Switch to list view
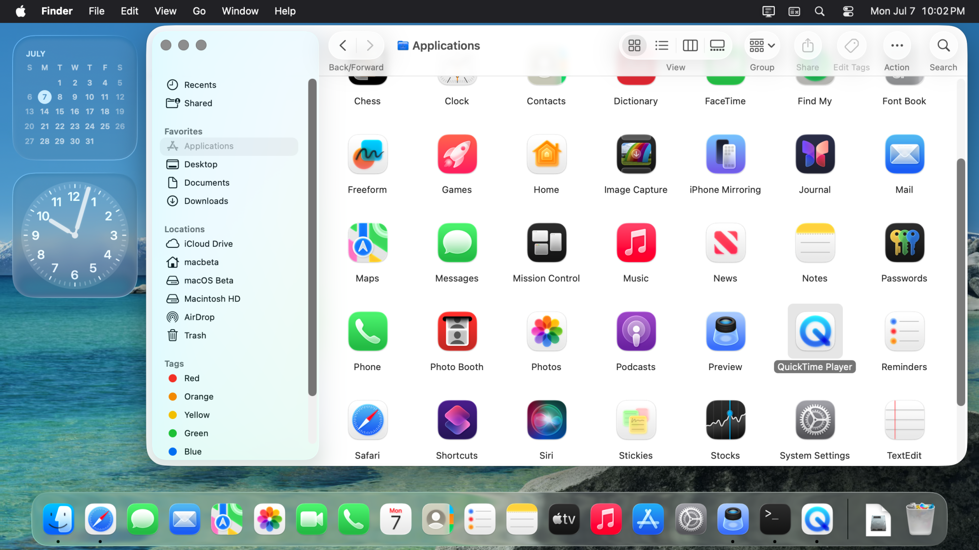The height and width of the screenshot is (550, 979). pyautogui.click(x=662, y=45)
